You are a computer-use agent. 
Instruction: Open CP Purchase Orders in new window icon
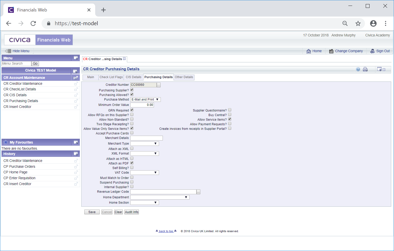click(x=76, y=166)
